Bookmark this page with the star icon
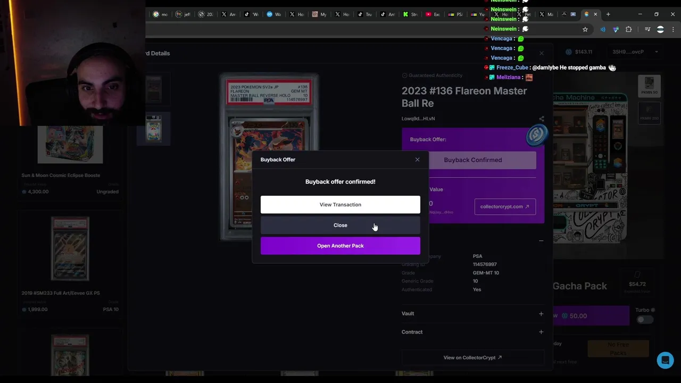The height and width of the screenshot is (383, 681). (x=585, y=30)
